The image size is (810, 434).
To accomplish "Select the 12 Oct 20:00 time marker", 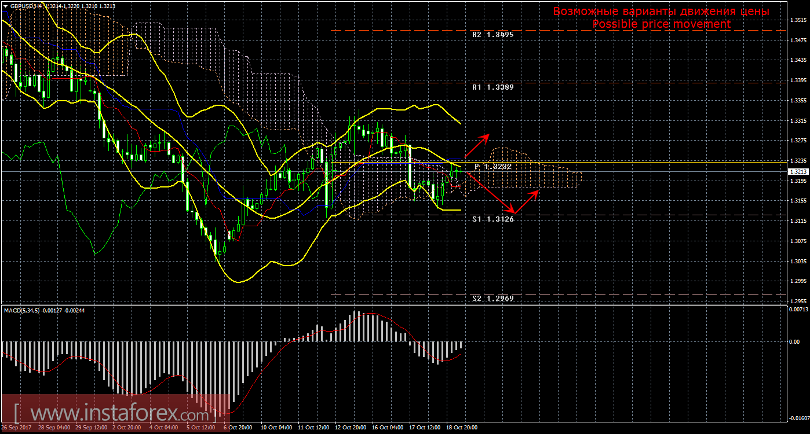I will tap(351, 428).
